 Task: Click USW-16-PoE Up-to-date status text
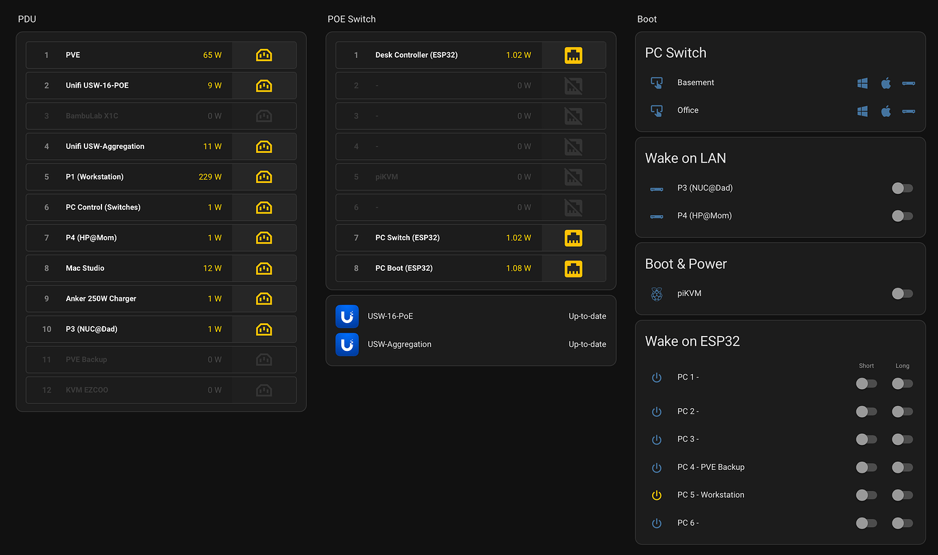click(587, 316)
